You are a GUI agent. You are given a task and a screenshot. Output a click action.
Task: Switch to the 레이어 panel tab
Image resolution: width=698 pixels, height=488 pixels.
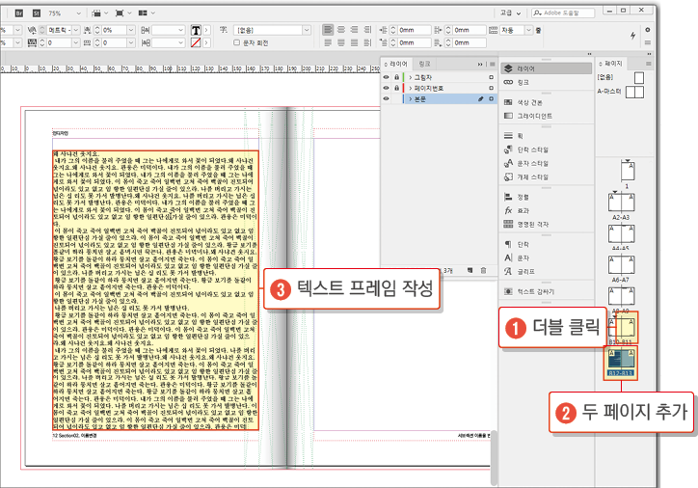[x=396, y=64]
